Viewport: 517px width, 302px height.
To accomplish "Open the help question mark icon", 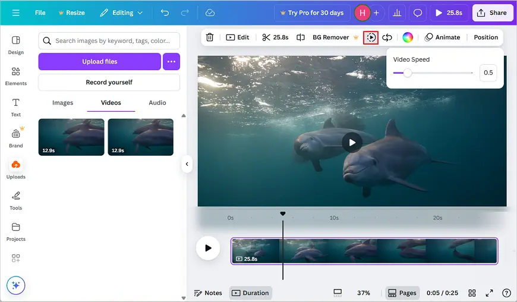I will coord(506,292).
